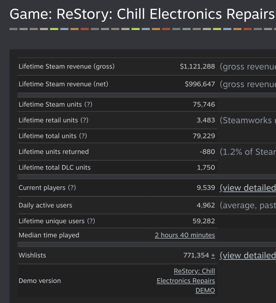Open 'view detailed' link beside Current players
This screenshot has width=276, height=303.
point(248,188)
